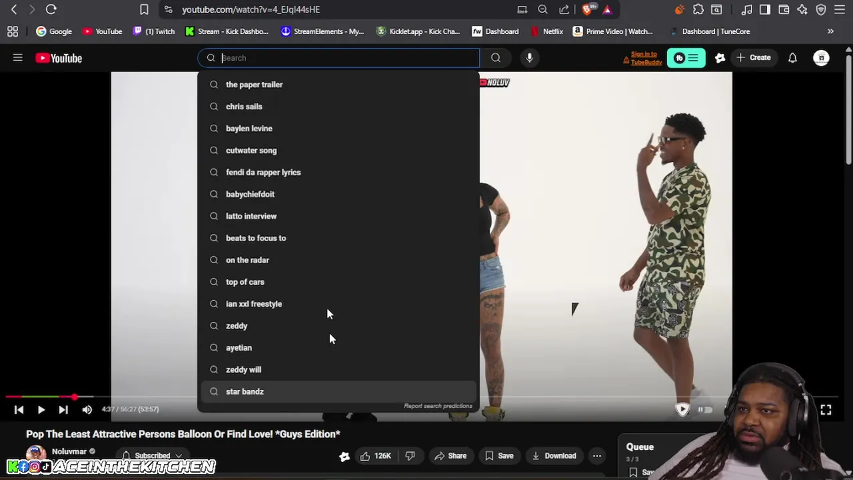The height and width of the screenshot is (480, 853).
Task: Open the account avatar menu
Action: 821,58
